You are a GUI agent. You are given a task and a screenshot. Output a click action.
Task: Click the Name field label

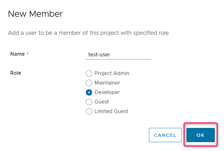(17, 54)
